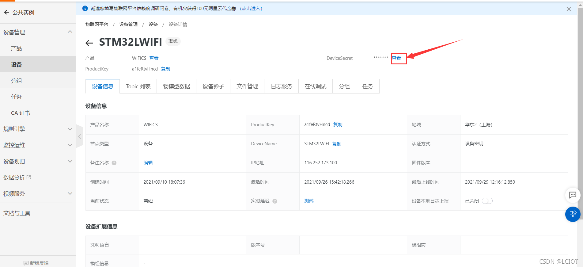Switch to the 设备影子 tab
Image resolution: width=583 pixels, height=267 pixels.
[213, 86]
